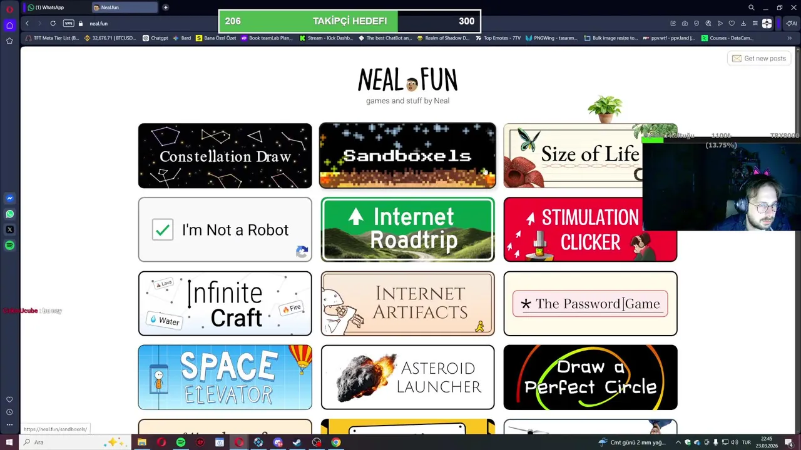
Task: Click the edit/pinboard icon in toolbar
Action: [673, 23]
